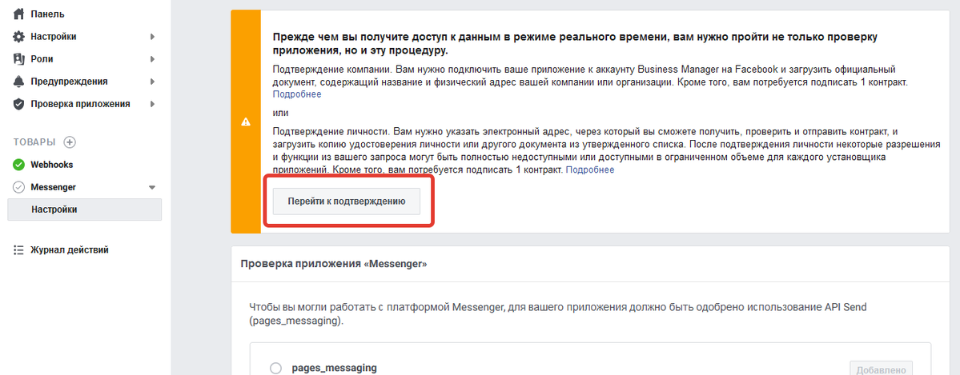Click Подробнее link after identity verification text
Viewport: 960px width, 375px height.
point(589,170)
